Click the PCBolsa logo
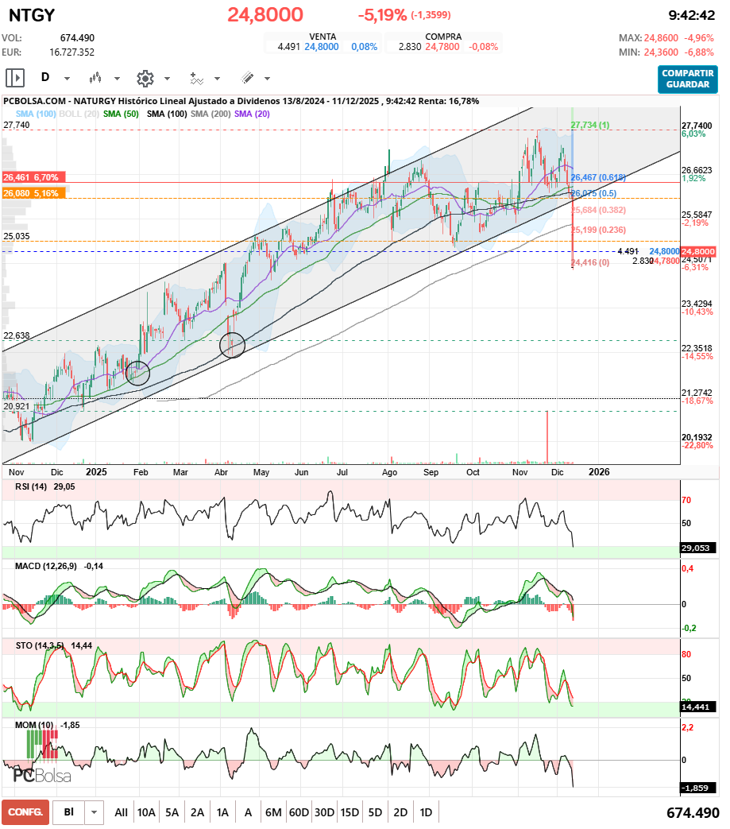 [x=42, y=776]
